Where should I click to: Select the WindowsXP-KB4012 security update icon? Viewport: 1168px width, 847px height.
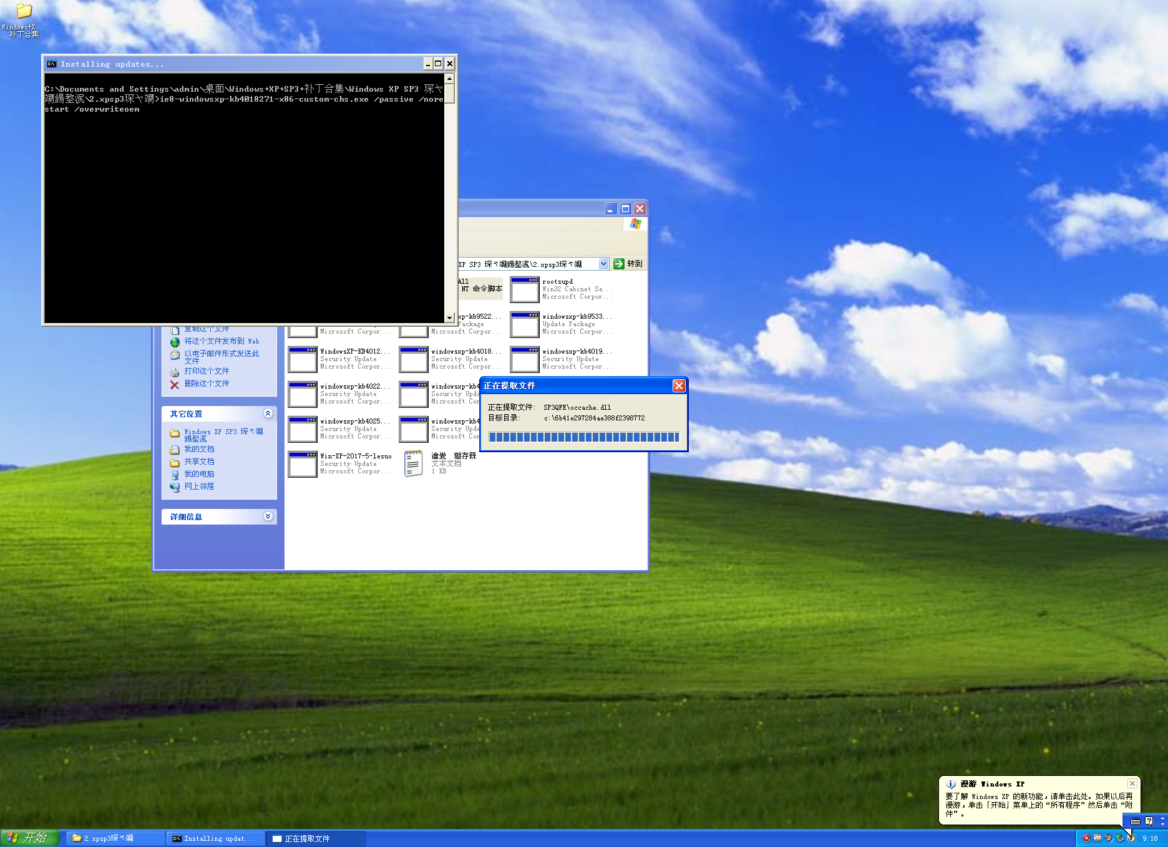click(303, 359)
